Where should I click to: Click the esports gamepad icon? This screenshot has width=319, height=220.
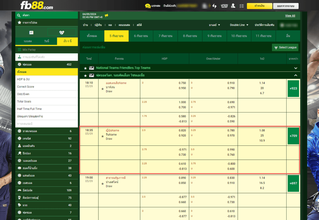19,190
